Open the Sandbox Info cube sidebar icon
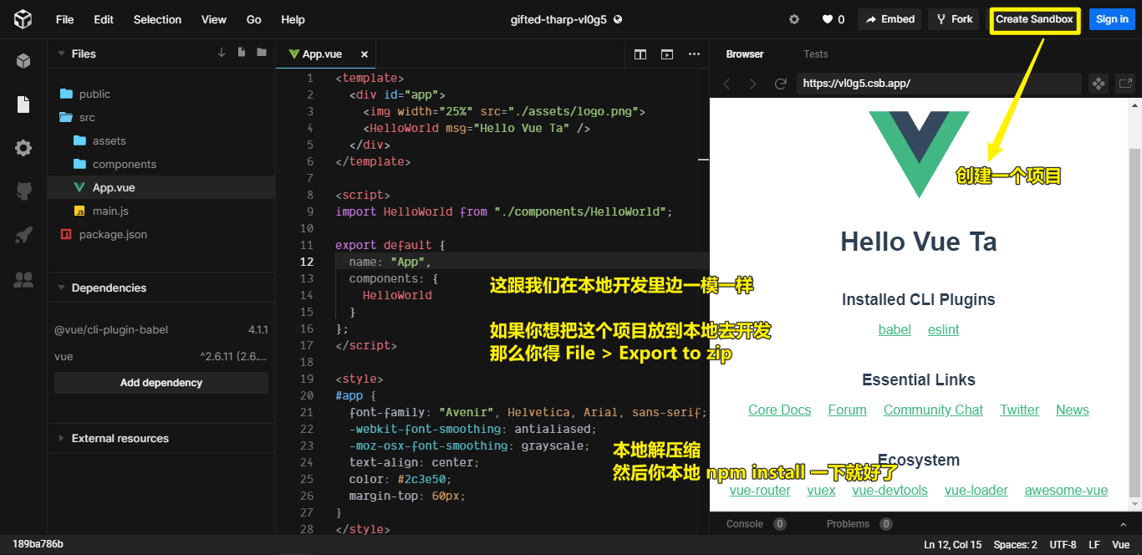The width and height of the screenshot is (1142, 555). (23, 61)
